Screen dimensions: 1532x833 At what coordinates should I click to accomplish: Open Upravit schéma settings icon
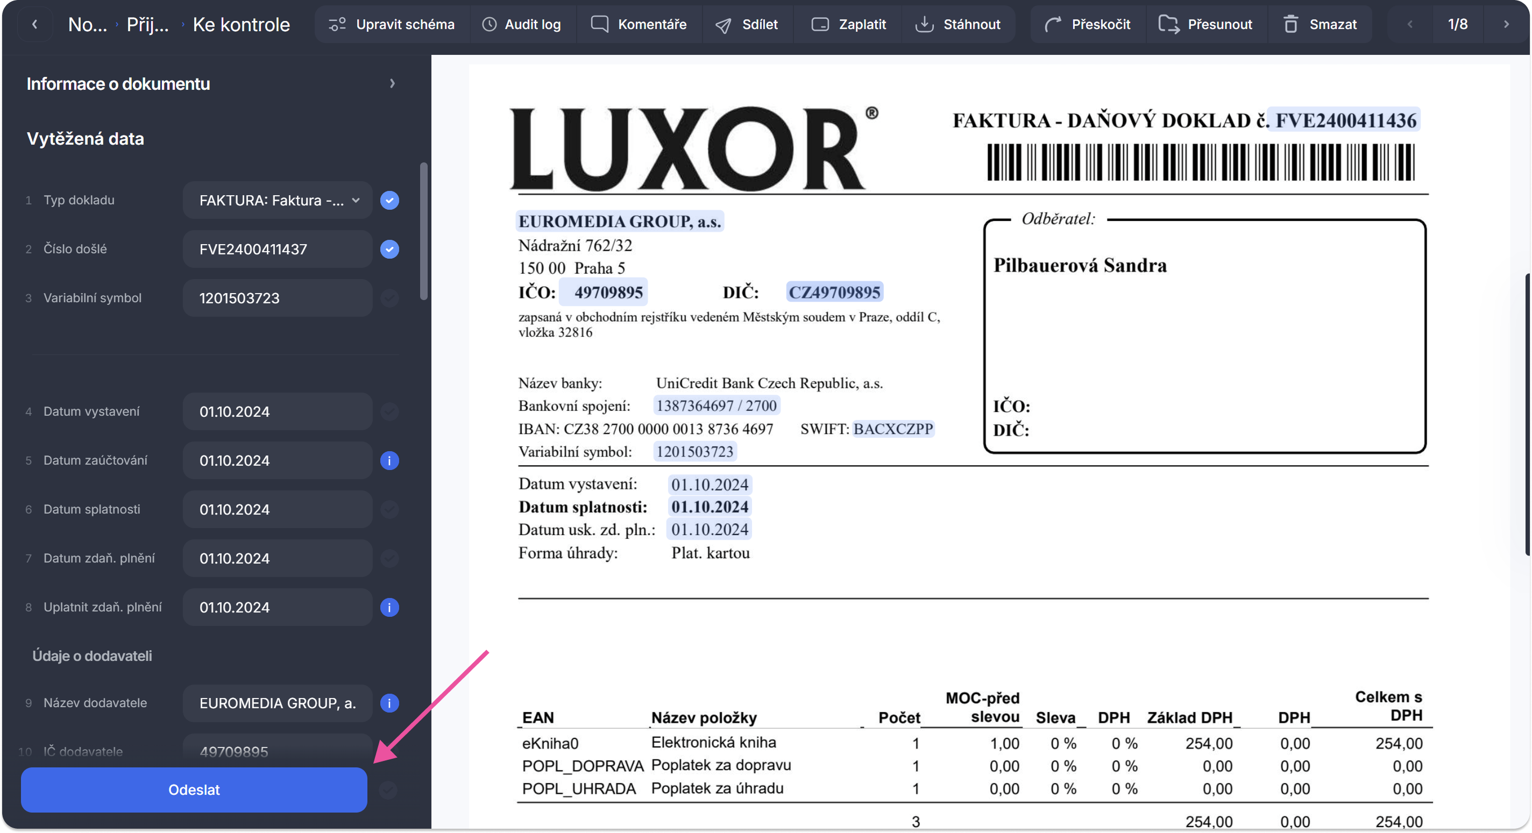pyautogui.click(x=337, y=24)
